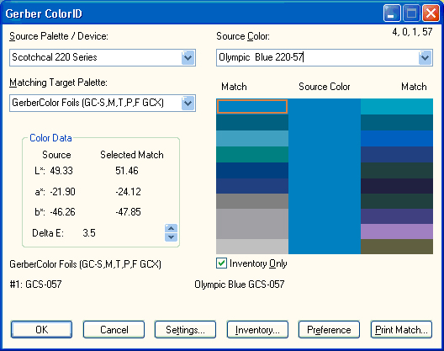Select the olive bottom right match swatch
The image size is (444, 351).
click(397, 247)
